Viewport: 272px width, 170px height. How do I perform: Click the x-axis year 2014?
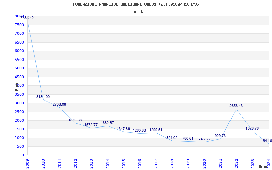pos(108,164)
